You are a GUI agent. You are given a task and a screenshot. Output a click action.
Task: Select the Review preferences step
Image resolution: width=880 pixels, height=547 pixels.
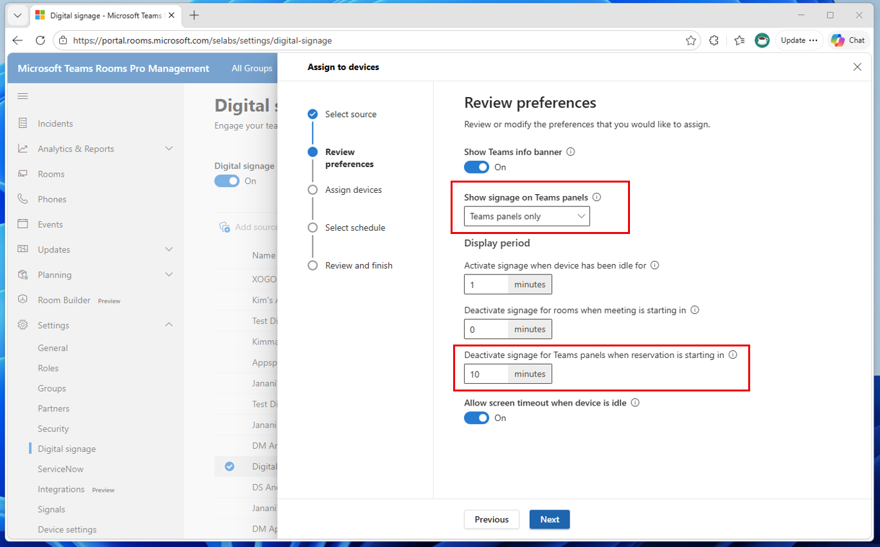[349, 158]
